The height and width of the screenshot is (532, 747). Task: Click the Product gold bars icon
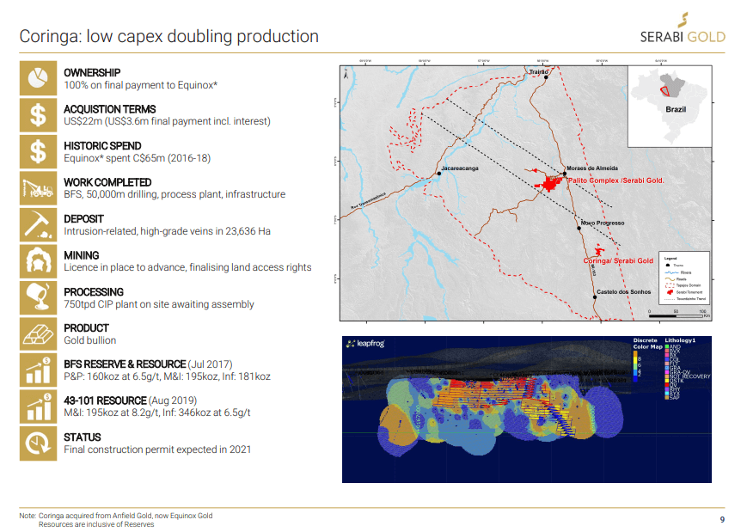pos(38,333)
